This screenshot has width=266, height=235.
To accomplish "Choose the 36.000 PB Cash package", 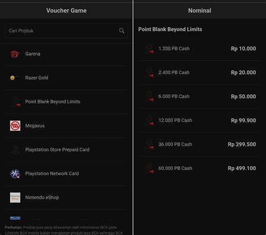I will point(200,144).
